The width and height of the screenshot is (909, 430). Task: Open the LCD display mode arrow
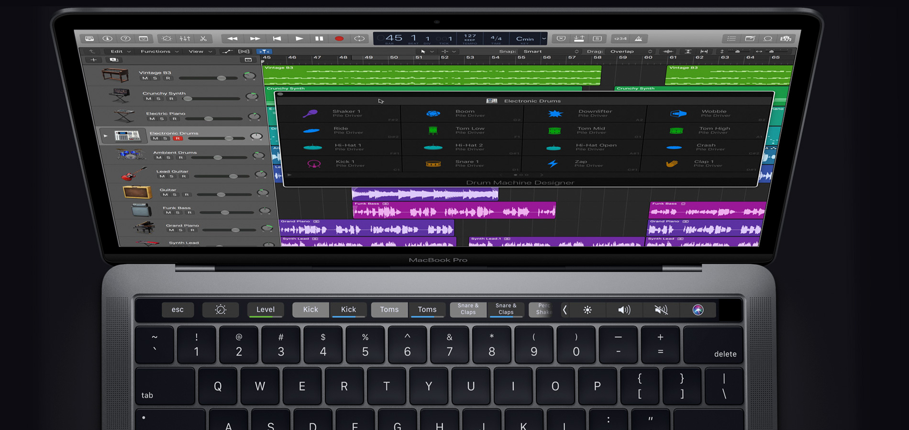(544, 38)
